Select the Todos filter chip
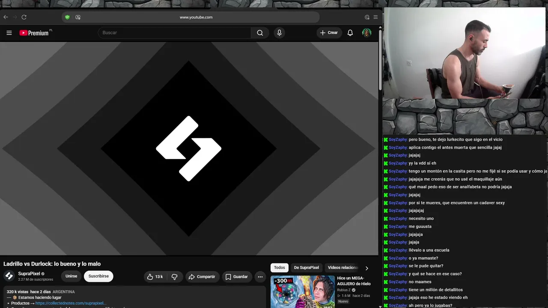The height and width of the screenshot is (308, 548). [280, 268]
